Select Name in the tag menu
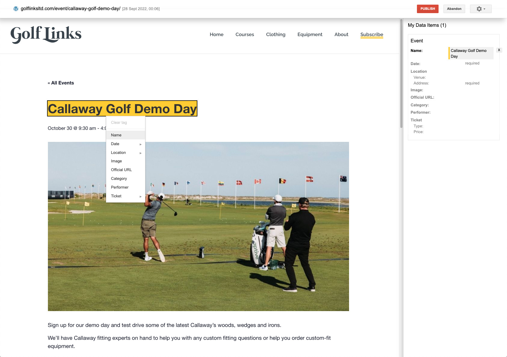The width and height of the screenshot is (507, 357). [x=126, y=135]
